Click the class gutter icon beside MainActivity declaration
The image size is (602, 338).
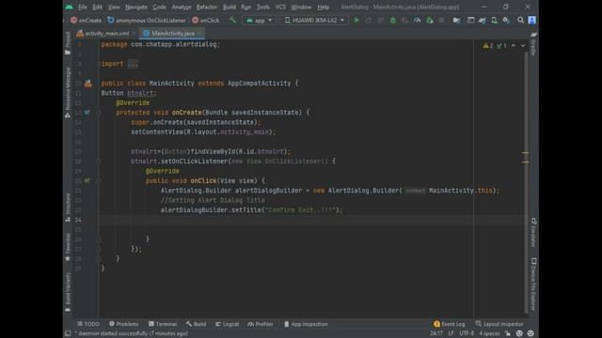(87, 84)
